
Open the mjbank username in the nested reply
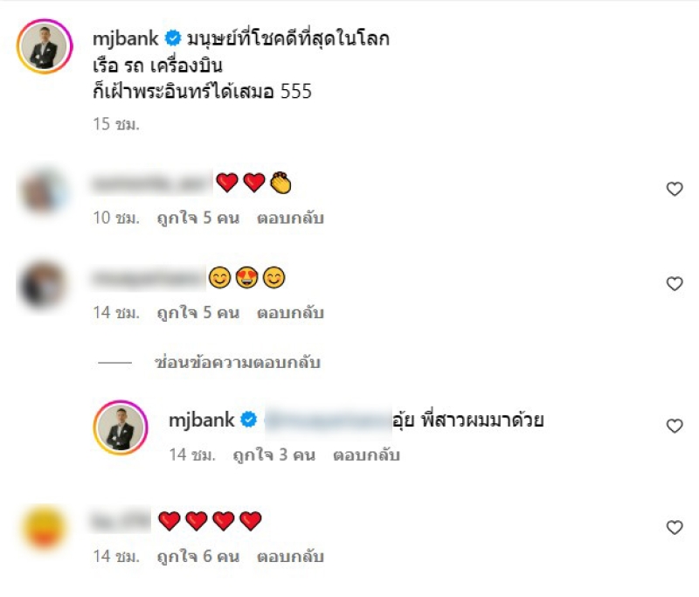pos(202,420)
